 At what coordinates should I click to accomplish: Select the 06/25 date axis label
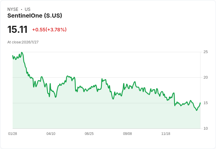[89, 134]
